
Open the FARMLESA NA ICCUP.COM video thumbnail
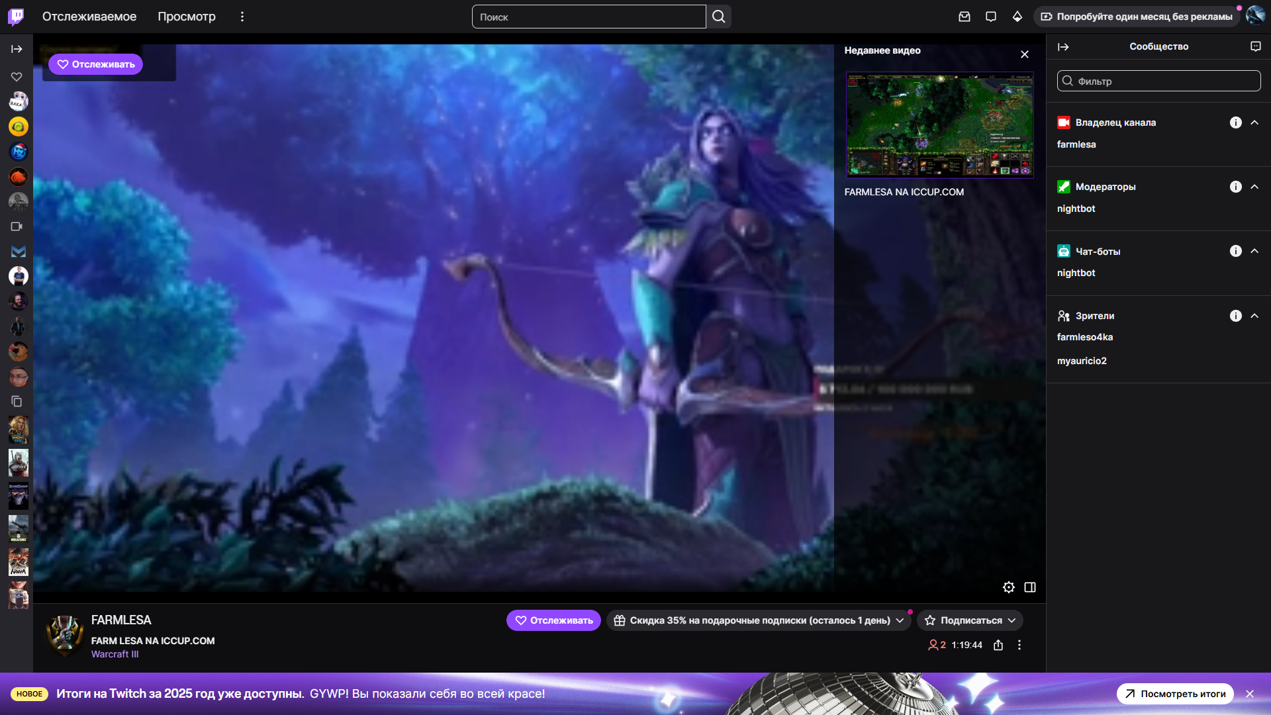pyautogui.click(x=939, y=124)
